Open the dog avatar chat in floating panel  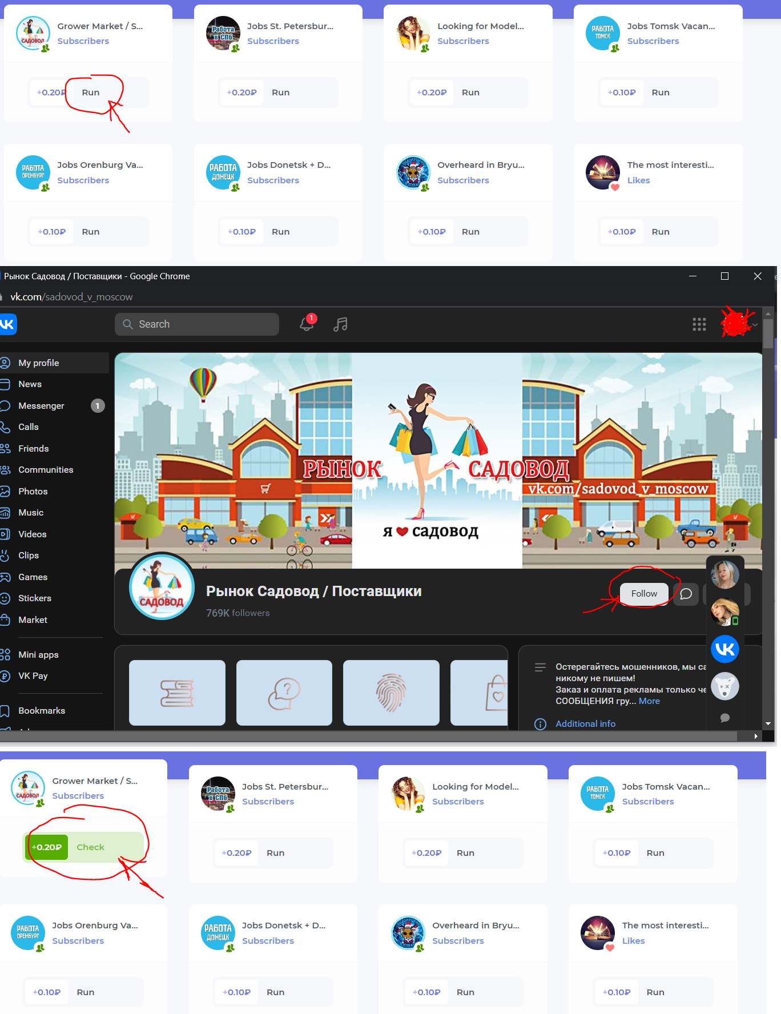coord(725,686)
